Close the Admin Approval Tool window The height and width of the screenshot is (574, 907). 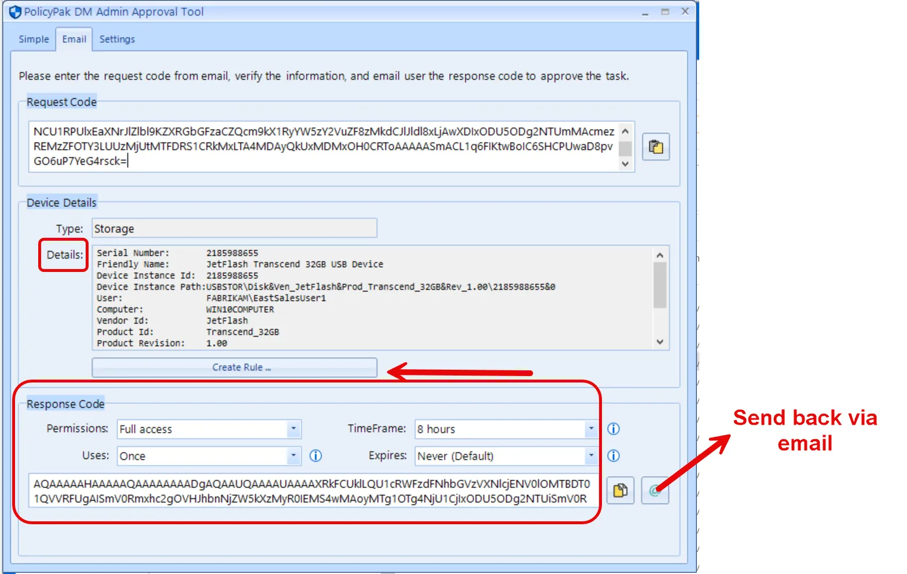click(x=685, y=12)
